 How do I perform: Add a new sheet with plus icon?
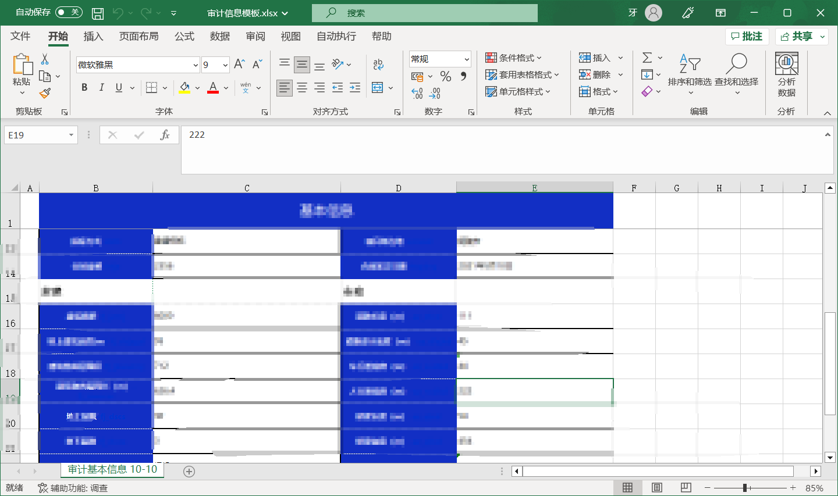tap(189, 472)
